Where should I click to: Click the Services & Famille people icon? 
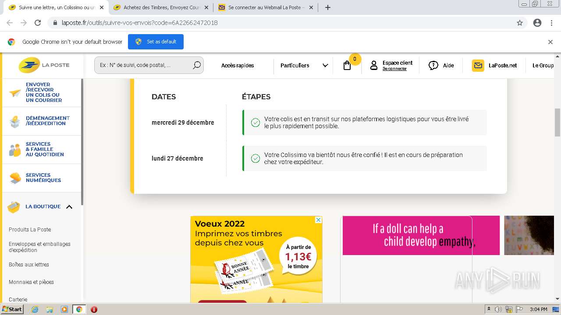15,150
